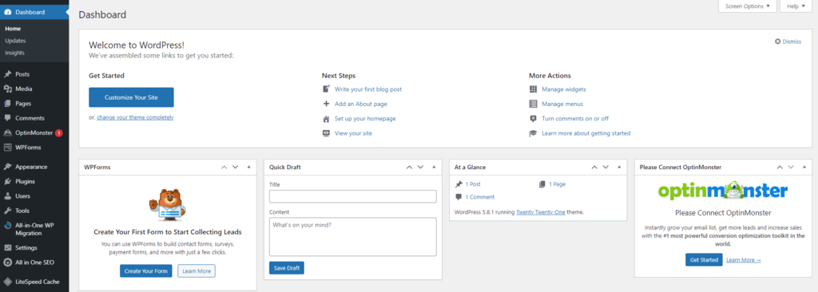The width and height of the screenshot is (818, 292).
Task: Collapse the Quick Draft widget panel
Action: click(434, 167)
